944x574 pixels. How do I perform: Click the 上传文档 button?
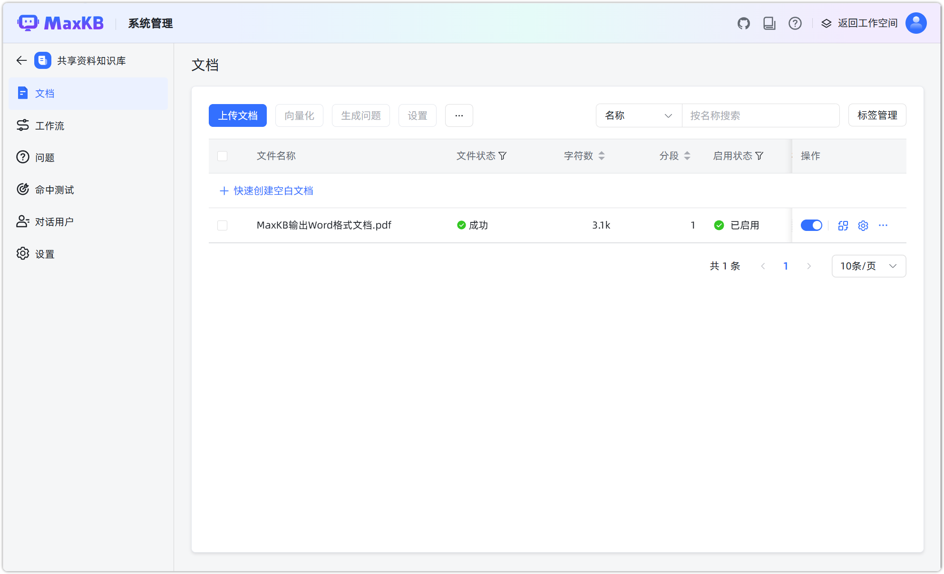click(x=237, y=115)
